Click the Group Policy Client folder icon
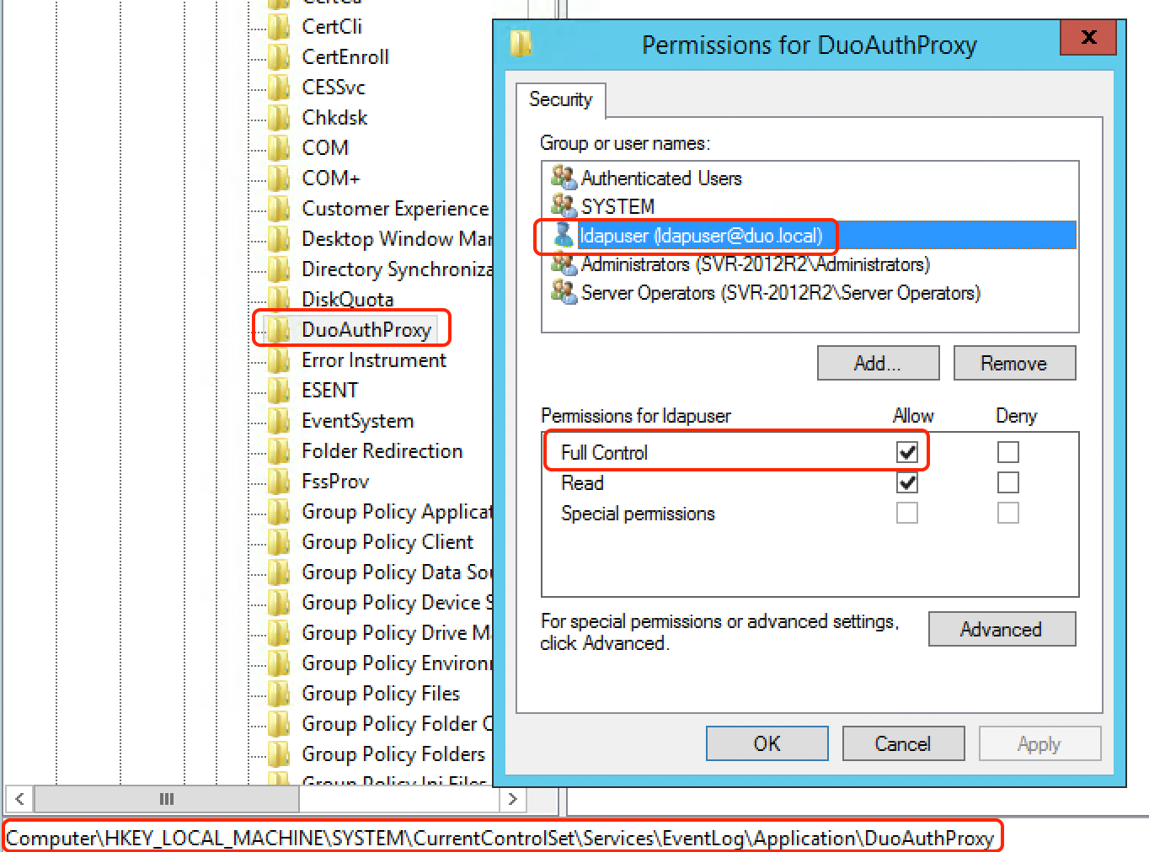Viewport: 1149px width, 852px height. pyautogui.click(x=279, y=542)
